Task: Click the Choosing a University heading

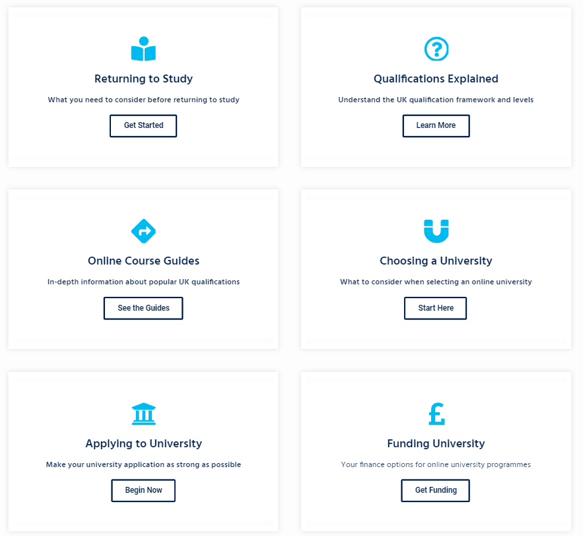Action: coord(436,261)
